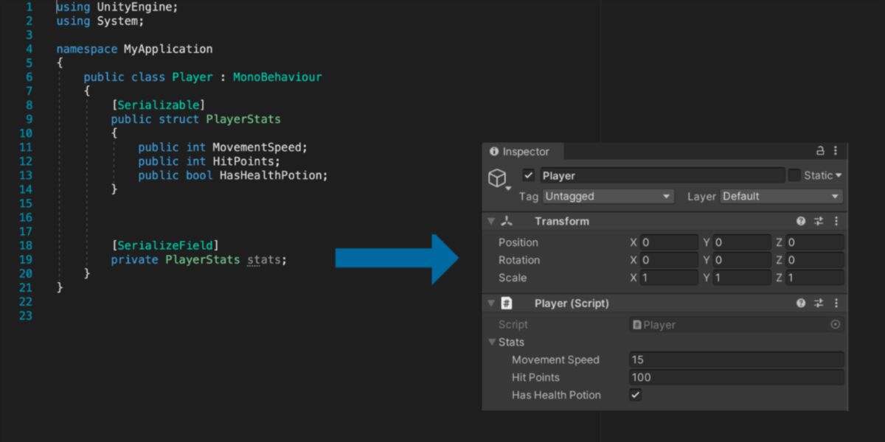
Task: Open Player Script help icon
Action: point(802,304)
